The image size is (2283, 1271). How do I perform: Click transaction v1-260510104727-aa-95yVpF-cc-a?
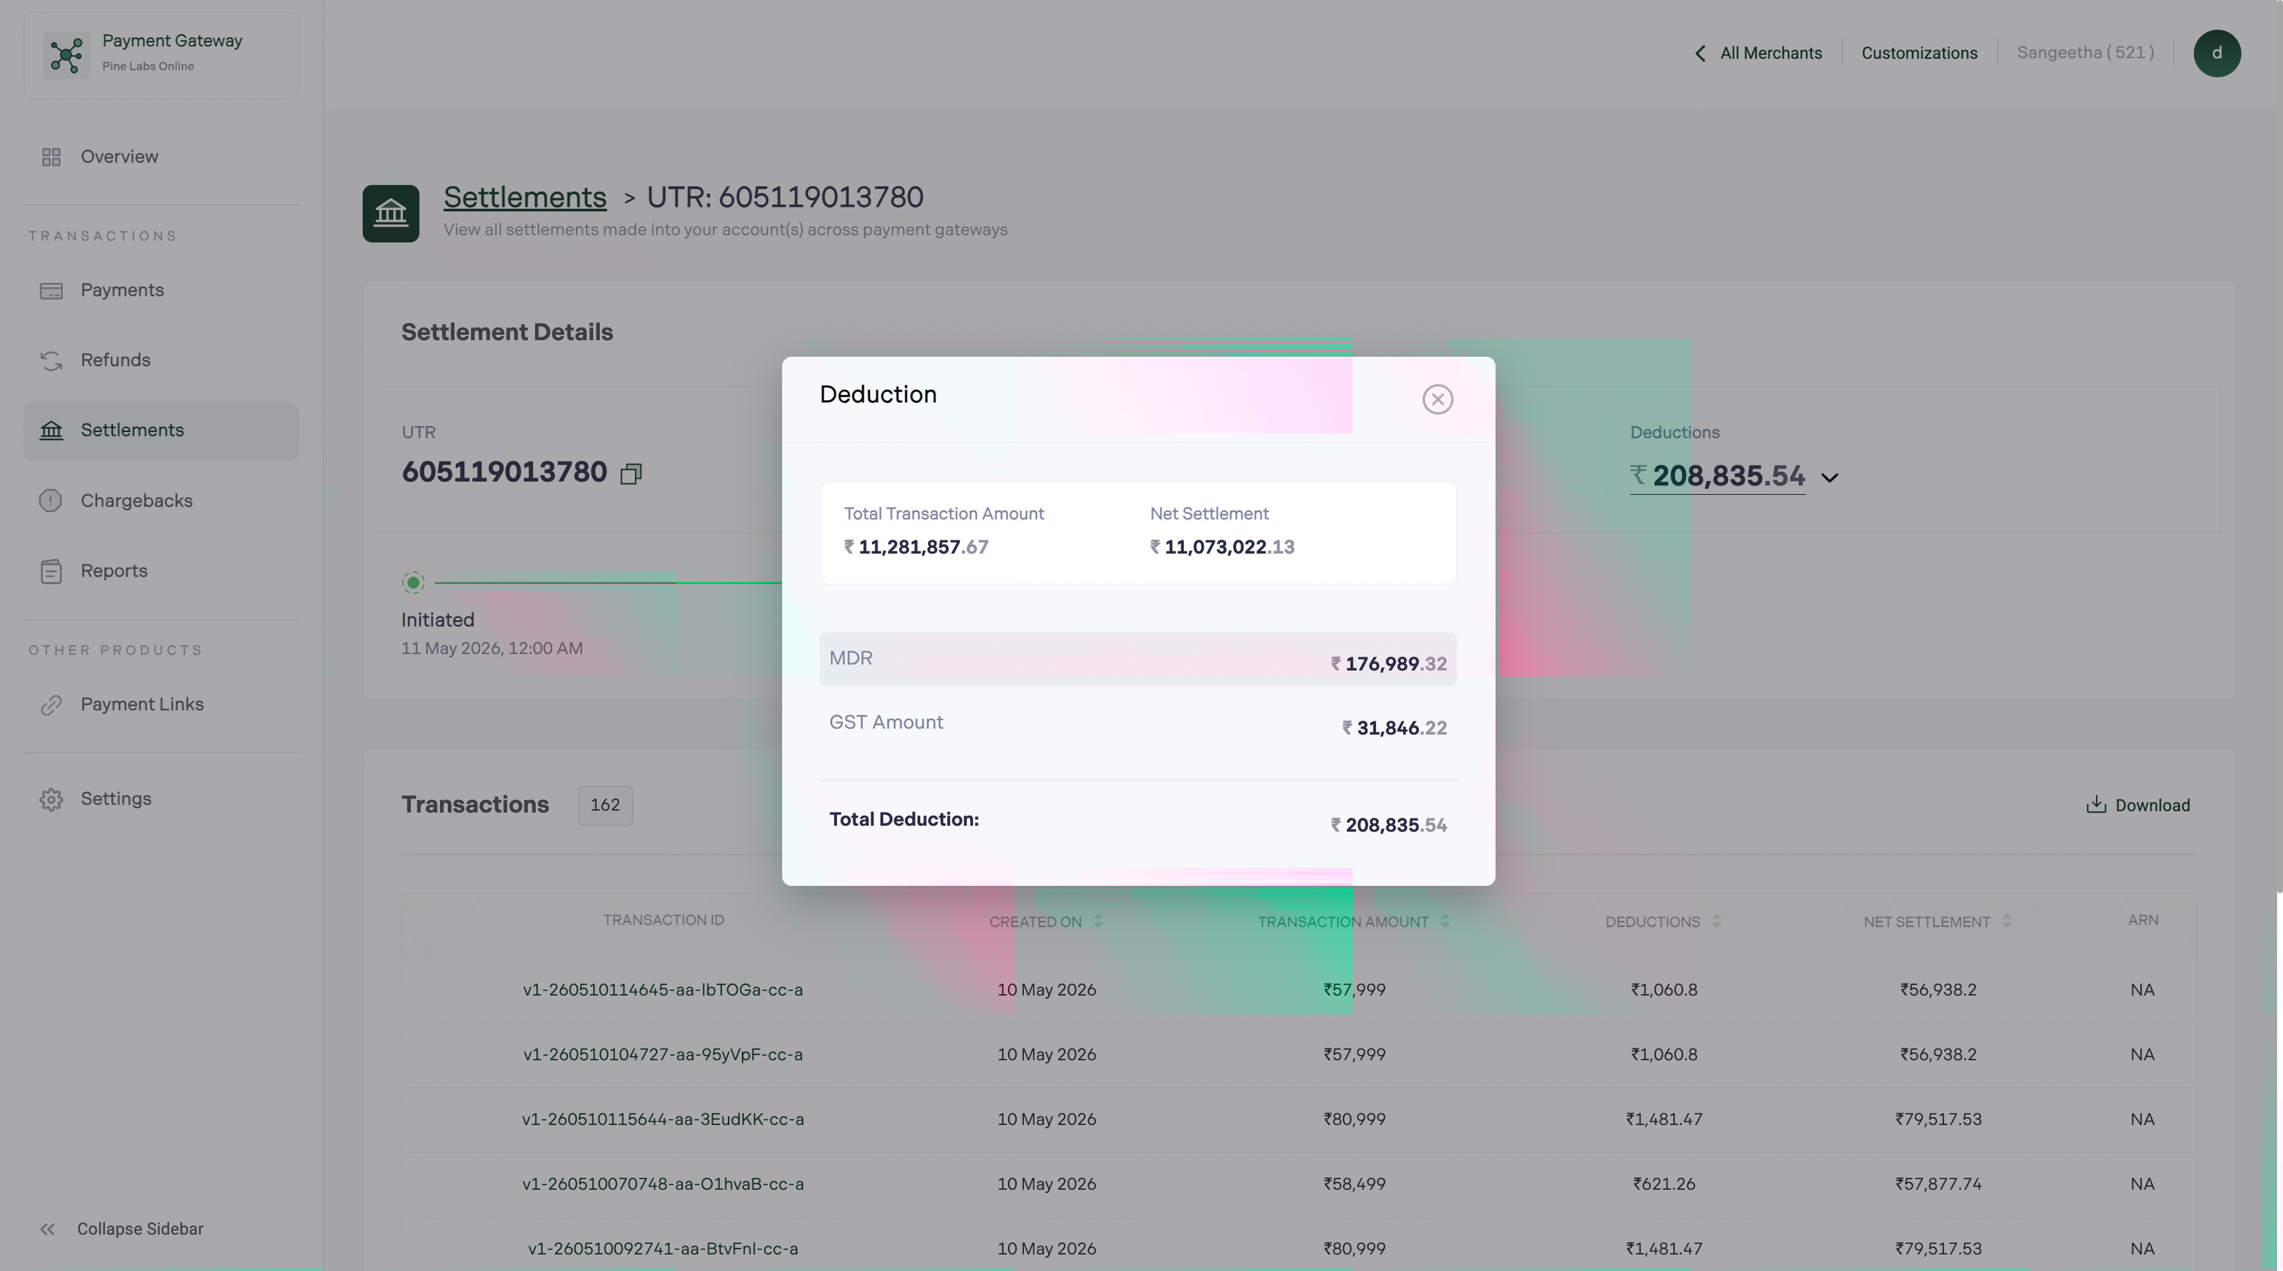click(x=663, y=1055)
